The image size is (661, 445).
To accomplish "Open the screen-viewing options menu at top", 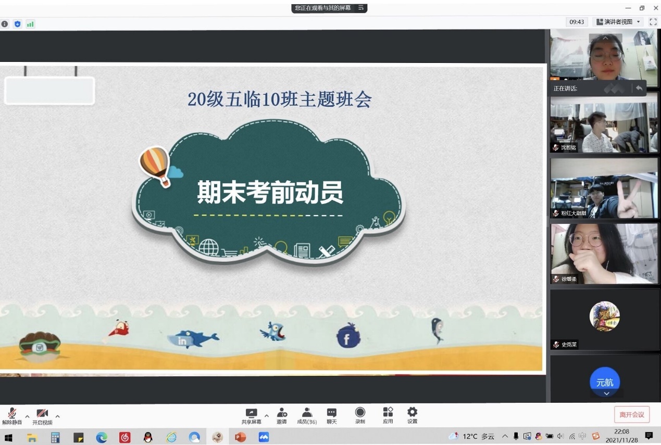I will 361,8.
